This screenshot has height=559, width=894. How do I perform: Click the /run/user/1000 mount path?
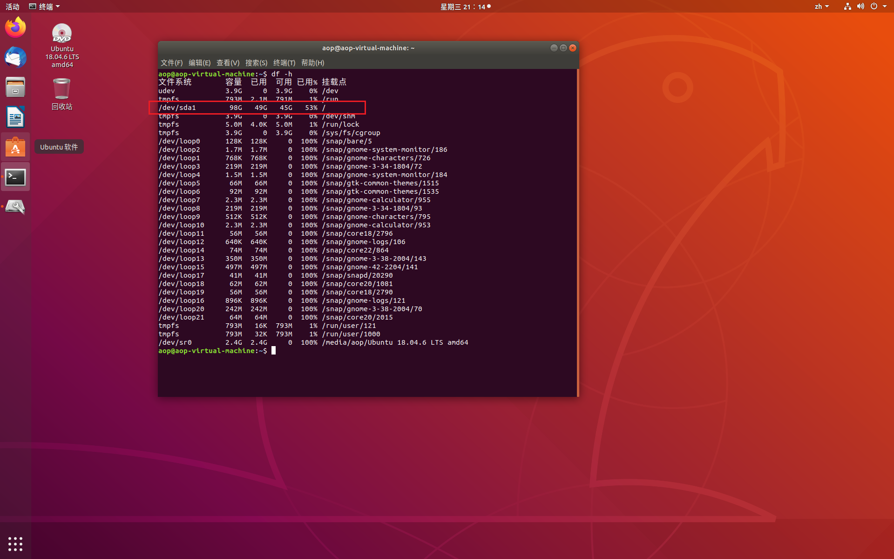(351, 334)
